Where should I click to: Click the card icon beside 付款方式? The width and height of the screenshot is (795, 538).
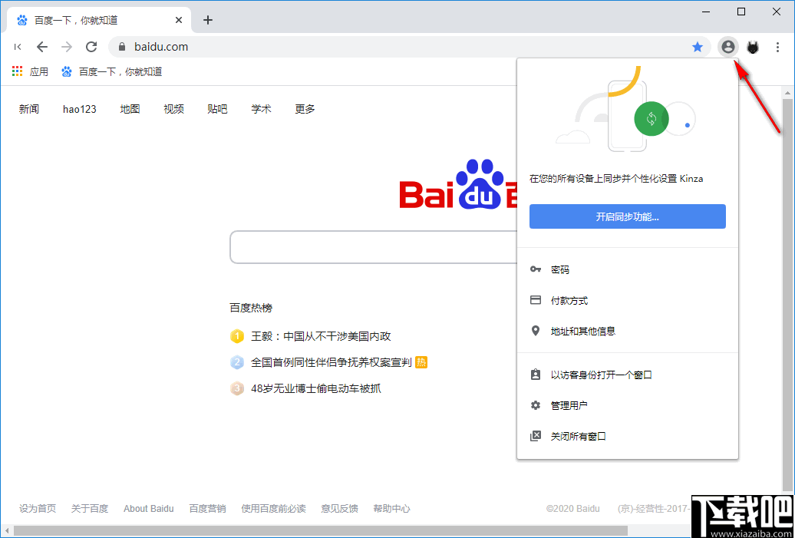[x=536, y=300]
